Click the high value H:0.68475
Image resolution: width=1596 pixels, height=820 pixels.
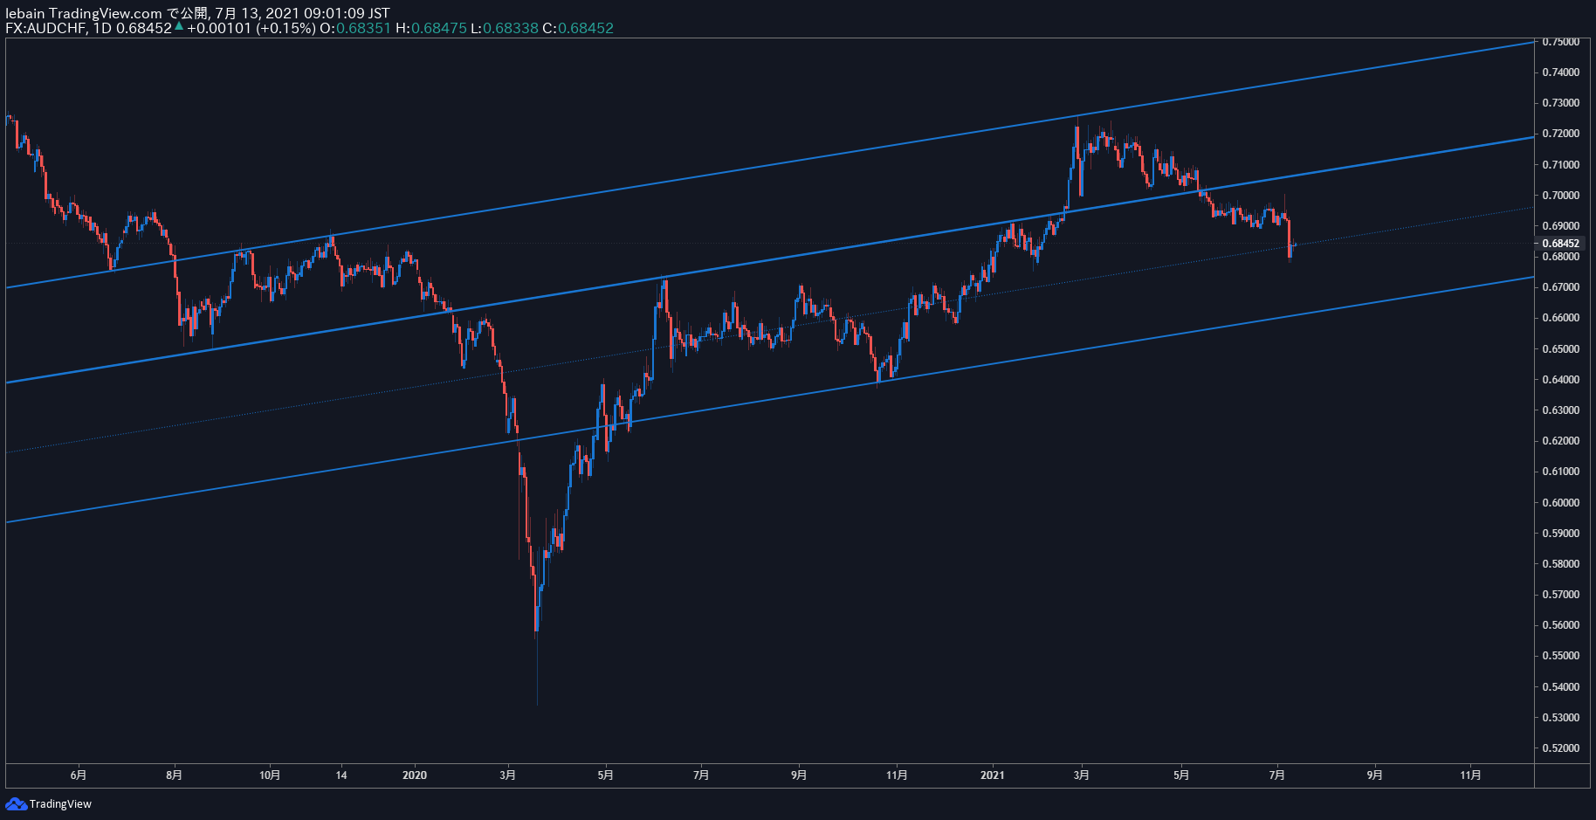tap(431, 28)
